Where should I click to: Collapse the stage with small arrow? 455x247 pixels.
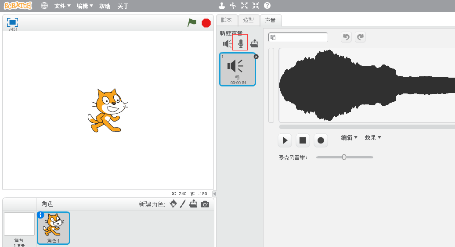(x=214, y=193)
